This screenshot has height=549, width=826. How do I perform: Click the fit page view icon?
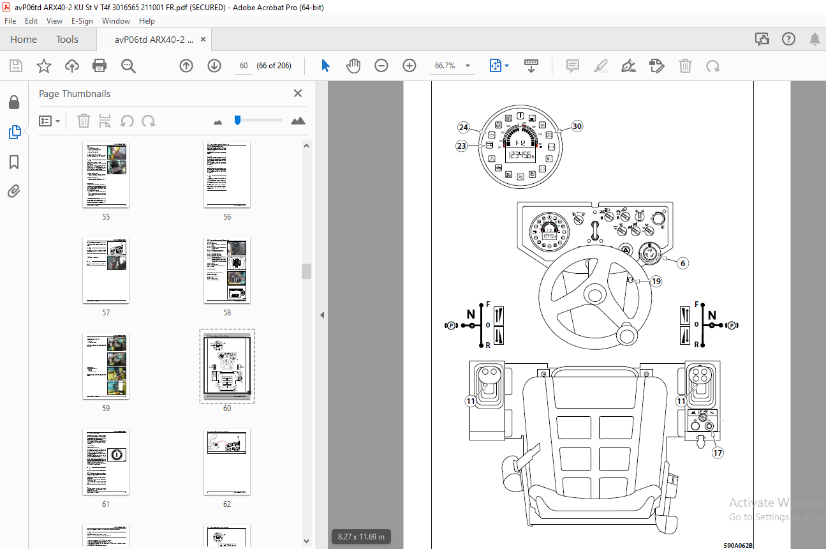[x=496, y=66]
